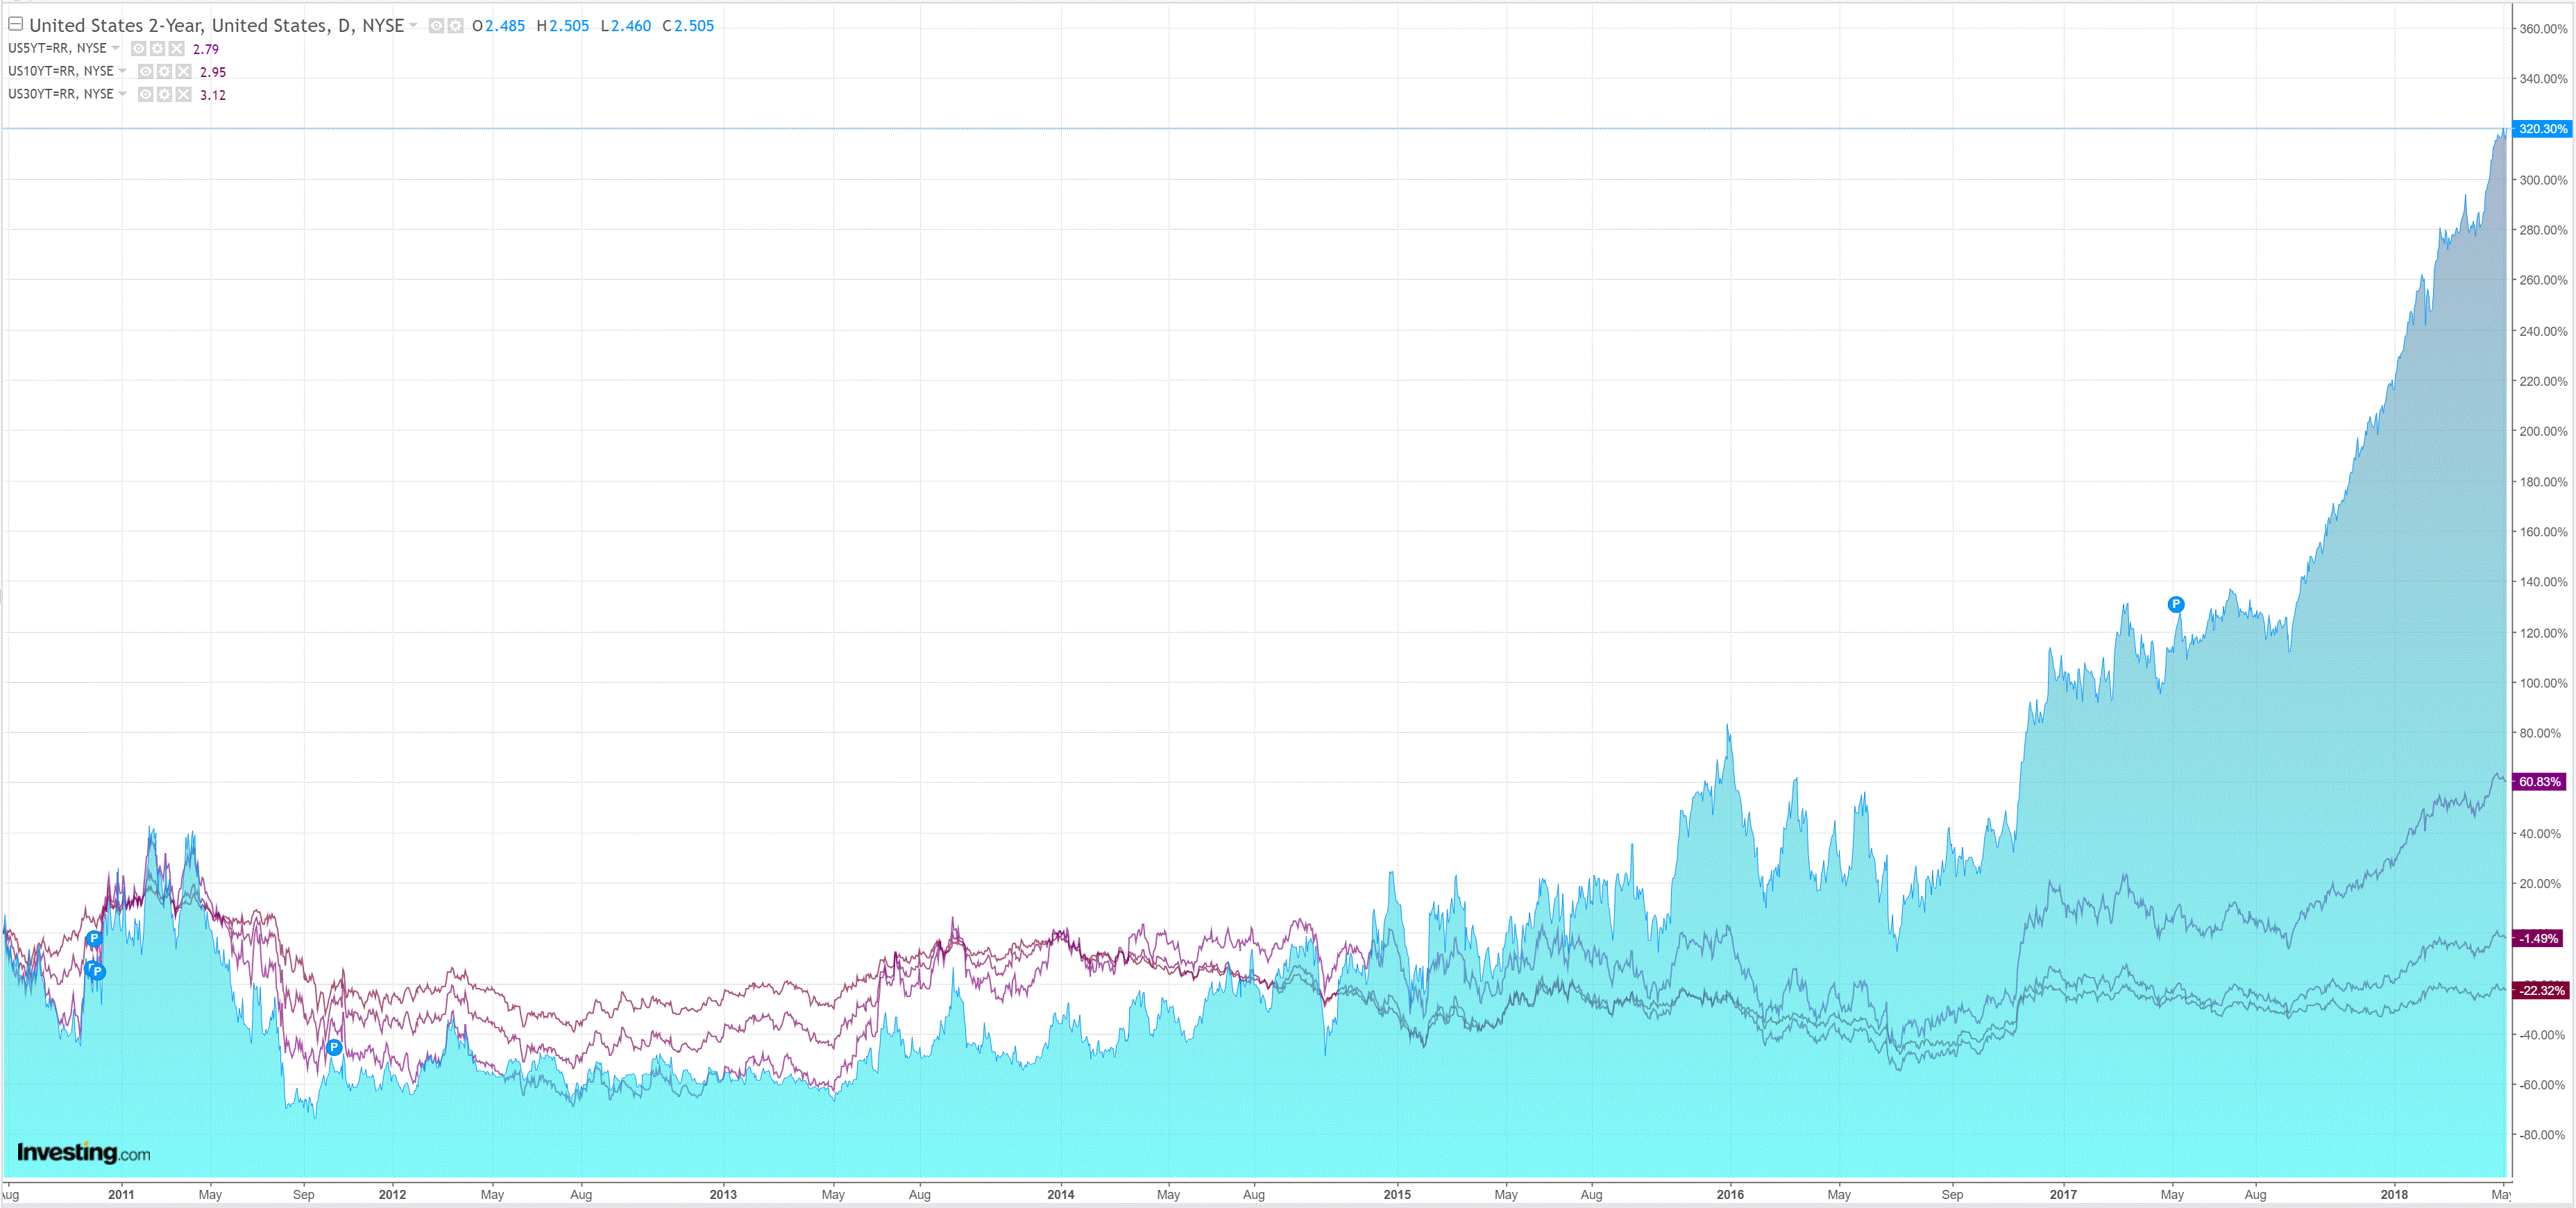Open US10YT=RR settings gear

[x=165, y=72]
